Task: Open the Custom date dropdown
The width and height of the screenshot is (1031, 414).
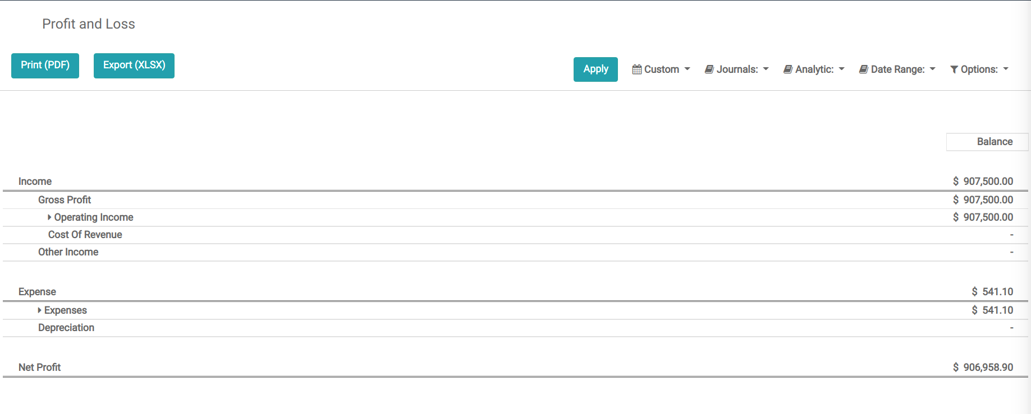Action: coord(662,69)
